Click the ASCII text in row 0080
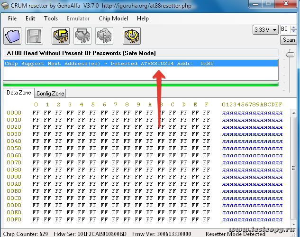This screenshot has height=237, width=300. pyautogui.click(x=252, y=170)
